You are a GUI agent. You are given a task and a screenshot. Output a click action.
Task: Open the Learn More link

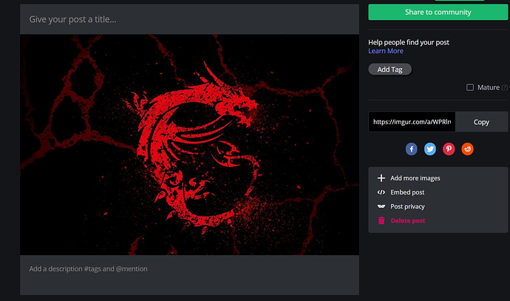(386, 51)
